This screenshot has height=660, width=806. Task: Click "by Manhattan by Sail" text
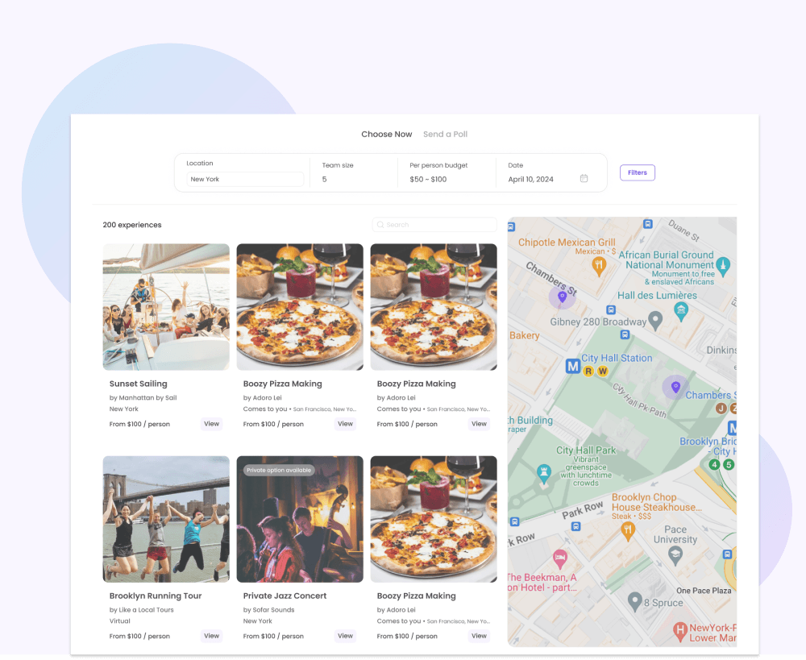(x=143, y=398)
